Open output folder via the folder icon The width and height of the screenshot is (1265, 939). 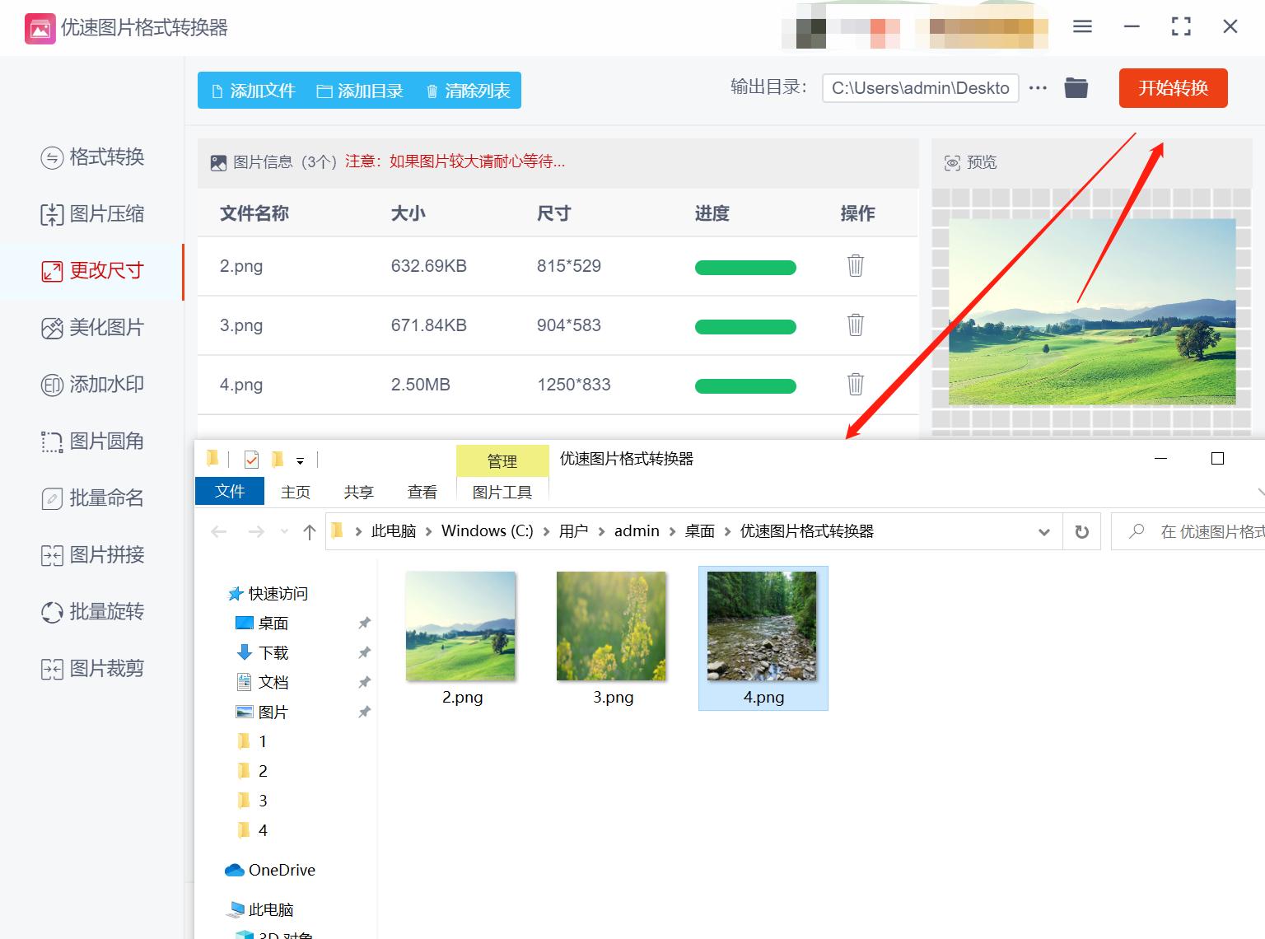pyautogui.click(x=1076, y=87)
